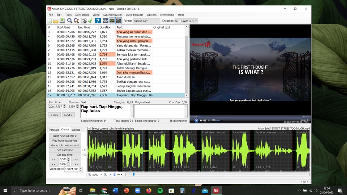Click Set start time button
The image size is (347, 195).
click(x=65, y=150)
